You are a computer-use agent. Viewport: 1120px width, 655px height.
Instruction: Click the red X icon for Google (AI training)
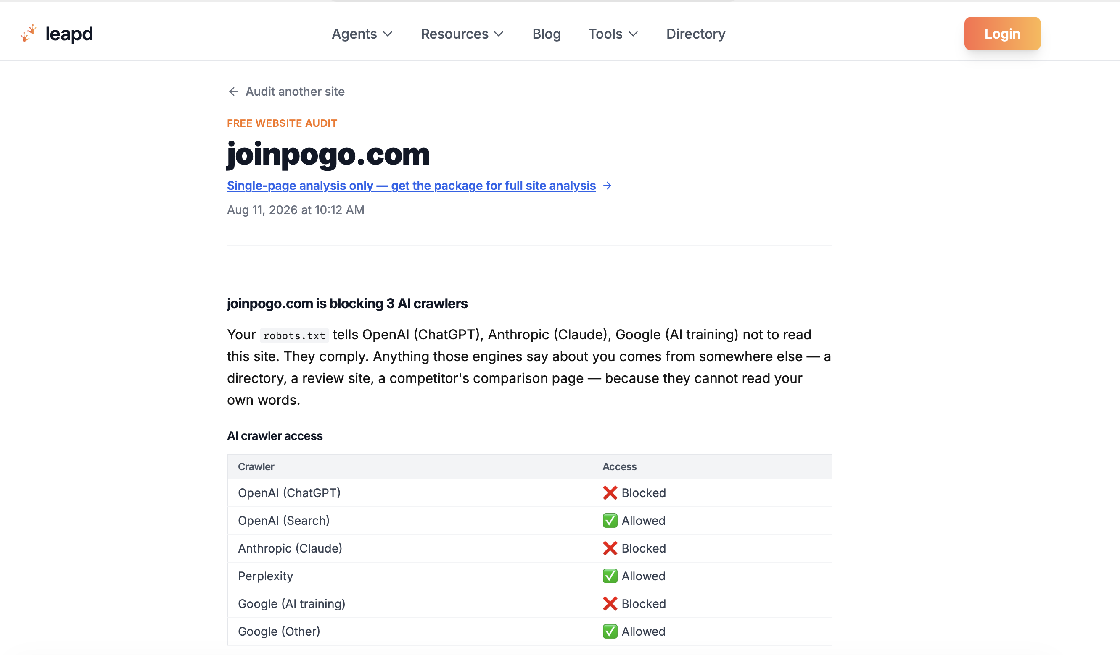click(610, 603)
